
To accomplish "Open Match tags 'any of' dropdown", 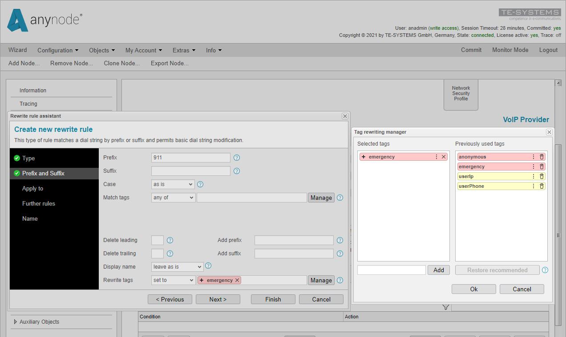I will [x=173, y=198].
